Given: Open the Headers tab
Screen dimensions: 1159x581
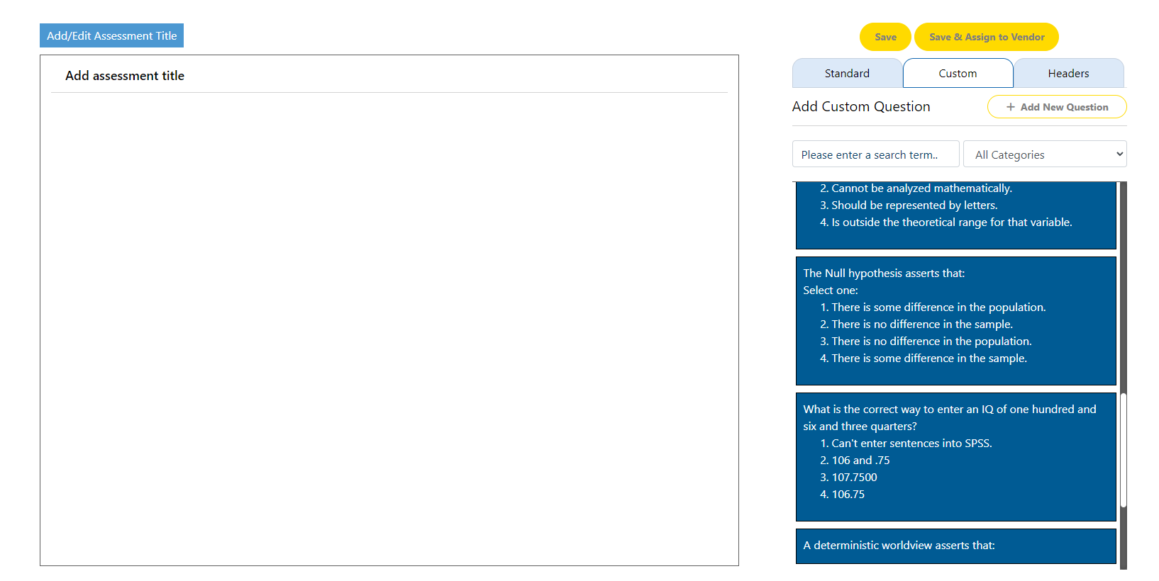Looking at the screenshot, I should tap(1068, 73).
